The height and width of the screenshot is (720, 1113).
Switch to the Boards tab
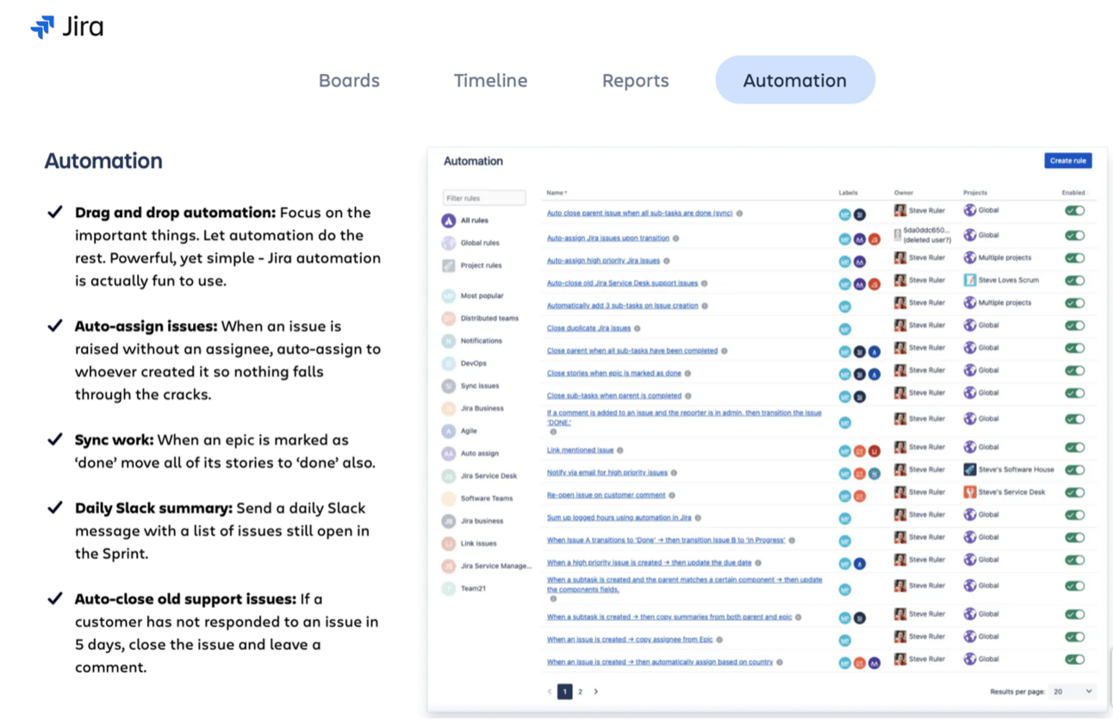[349, 80]
